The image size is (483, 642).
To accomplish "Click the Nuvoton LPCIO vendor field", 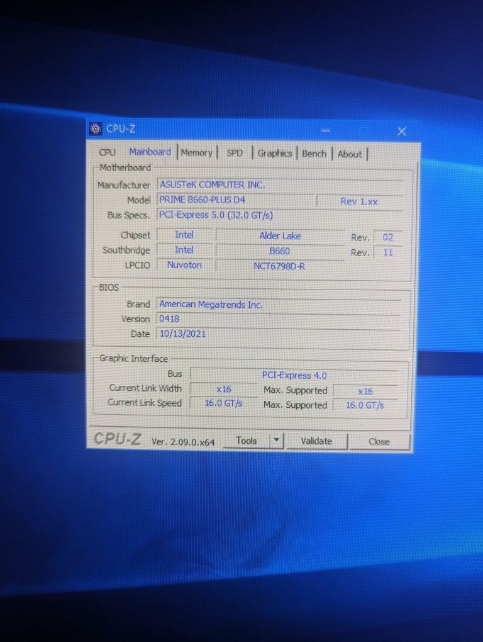I will [x=184, y=266].
